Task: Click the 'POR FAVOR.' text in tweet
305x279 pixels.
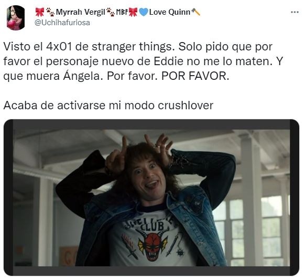Action: [195, 76]
